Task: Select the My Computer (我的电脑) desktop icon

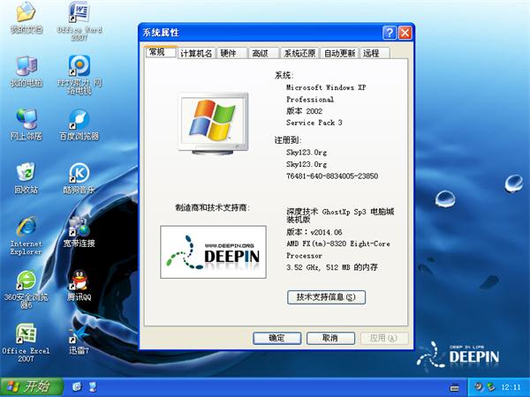Action: point(26,66)
